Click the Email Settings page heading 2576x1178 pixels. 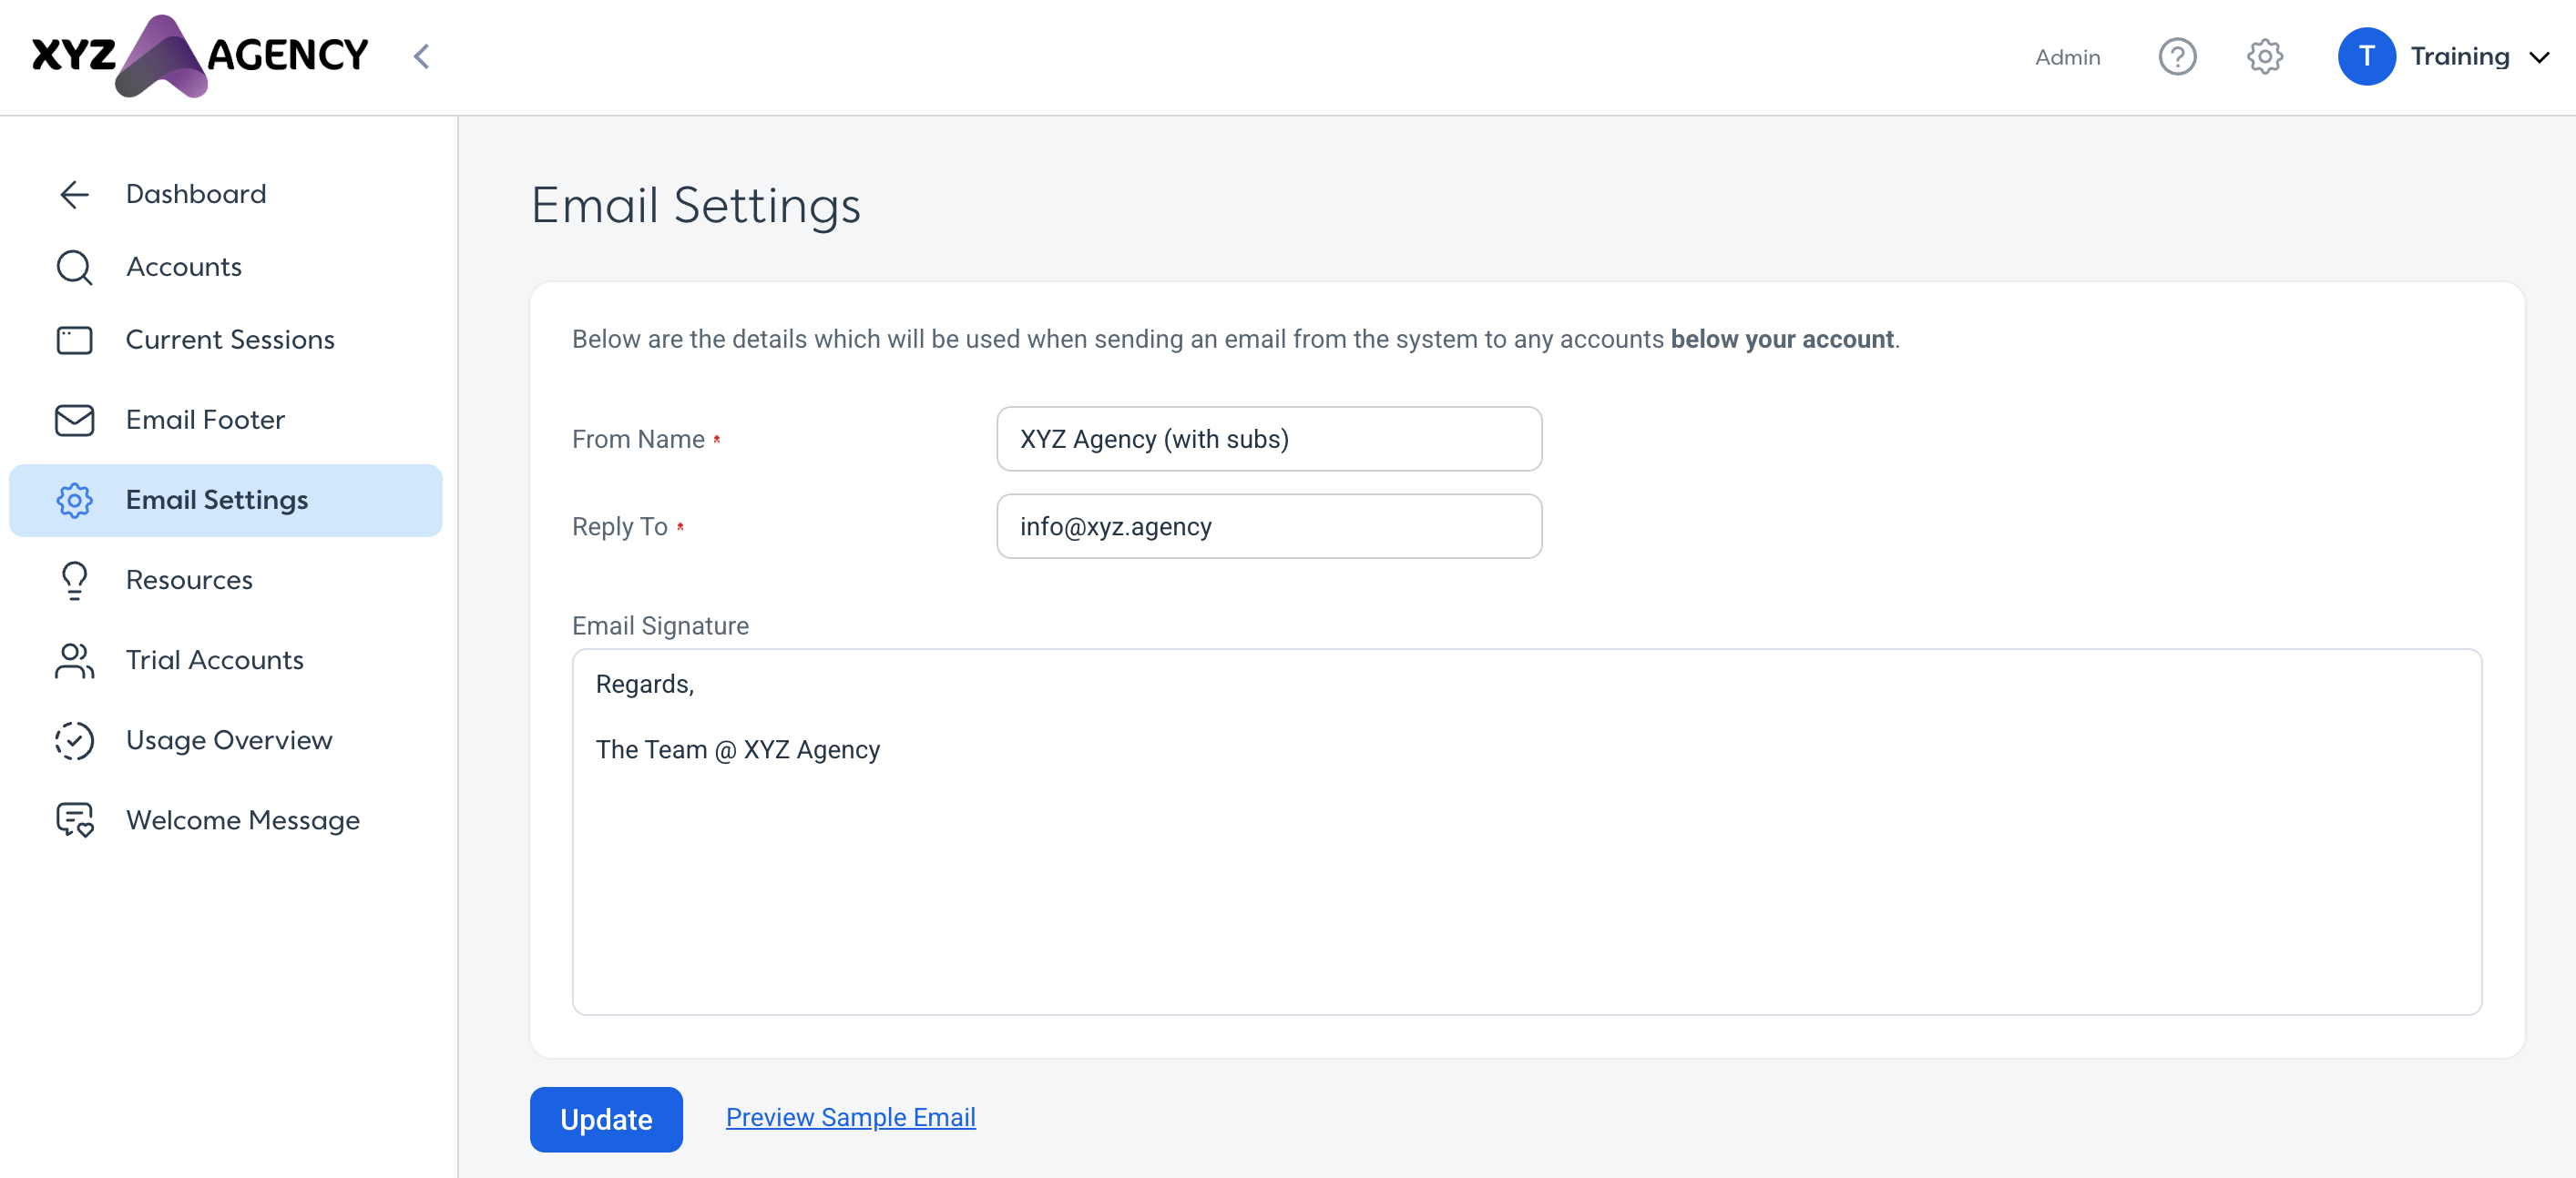(695, 205)
